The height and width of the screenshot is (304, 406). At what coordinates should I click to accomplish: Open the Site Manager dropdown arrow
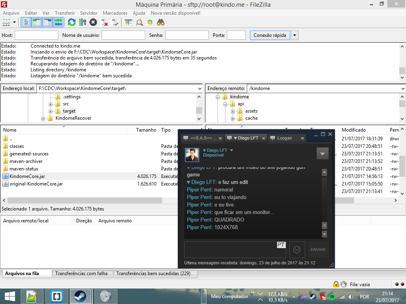(15, 23)
